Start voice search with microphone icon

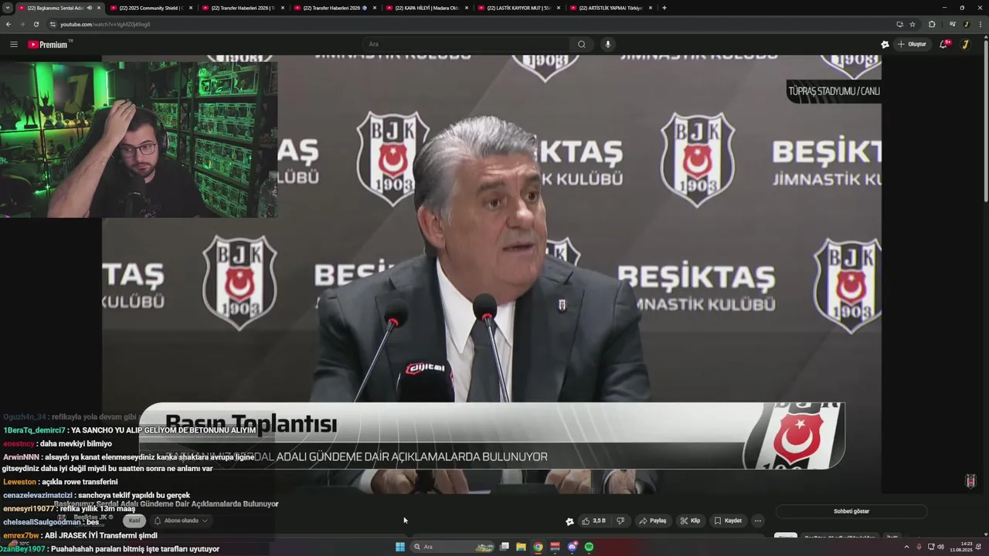[x=608, y=44]
